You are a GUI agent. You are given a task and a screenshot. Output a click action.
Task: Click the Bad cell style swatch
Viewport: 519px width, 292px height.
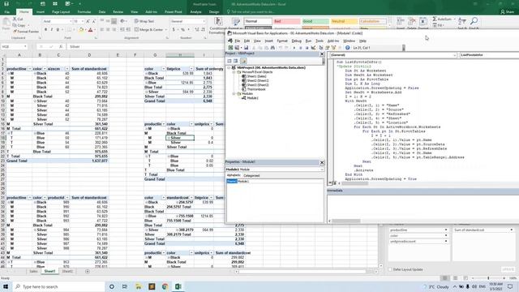tap(286, 21)
